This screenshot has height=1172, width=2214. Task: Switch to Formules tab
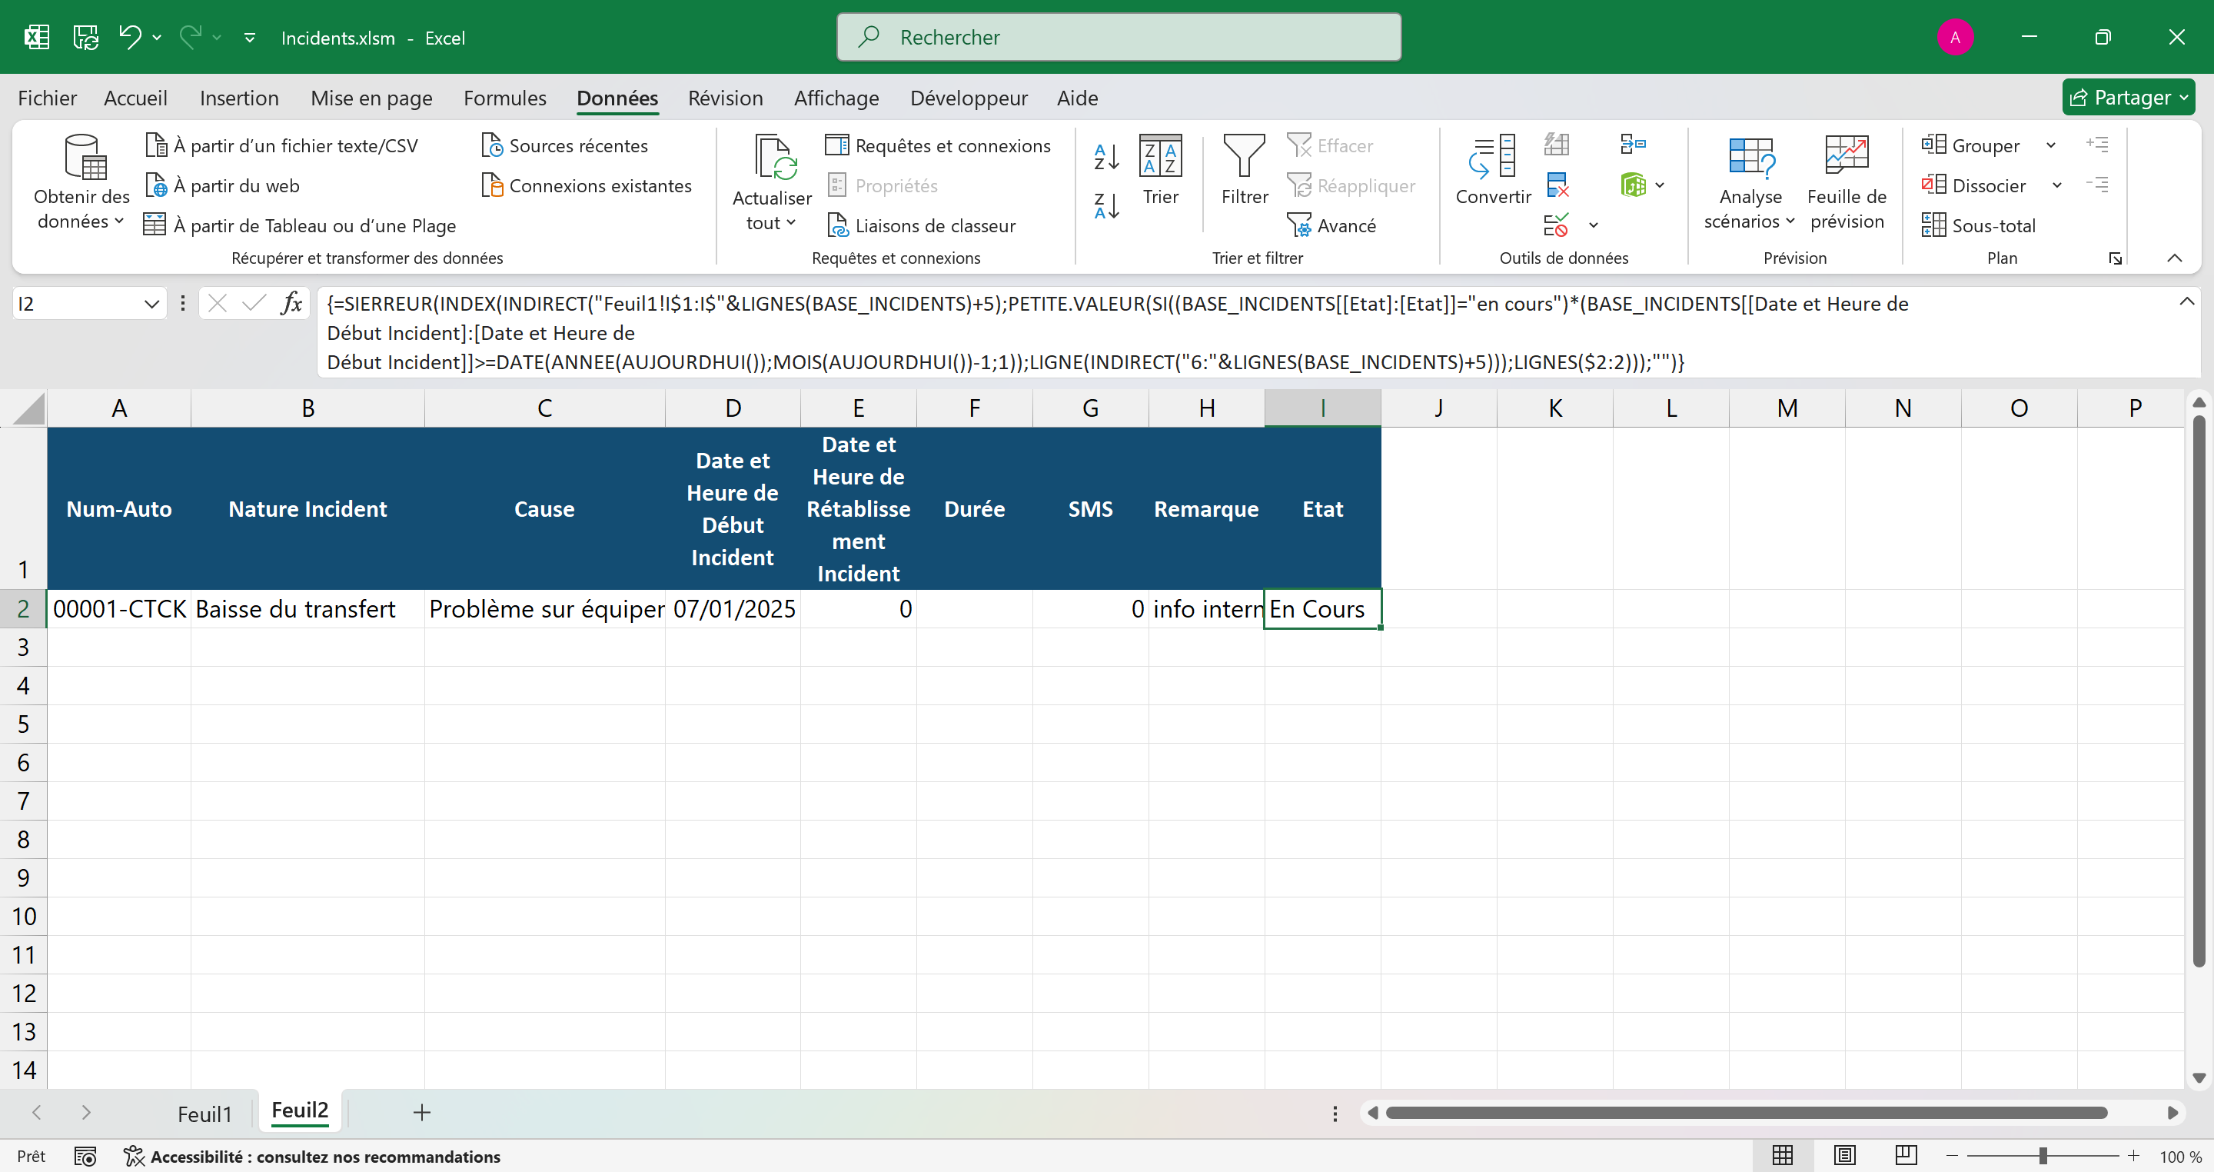(504, 98)
